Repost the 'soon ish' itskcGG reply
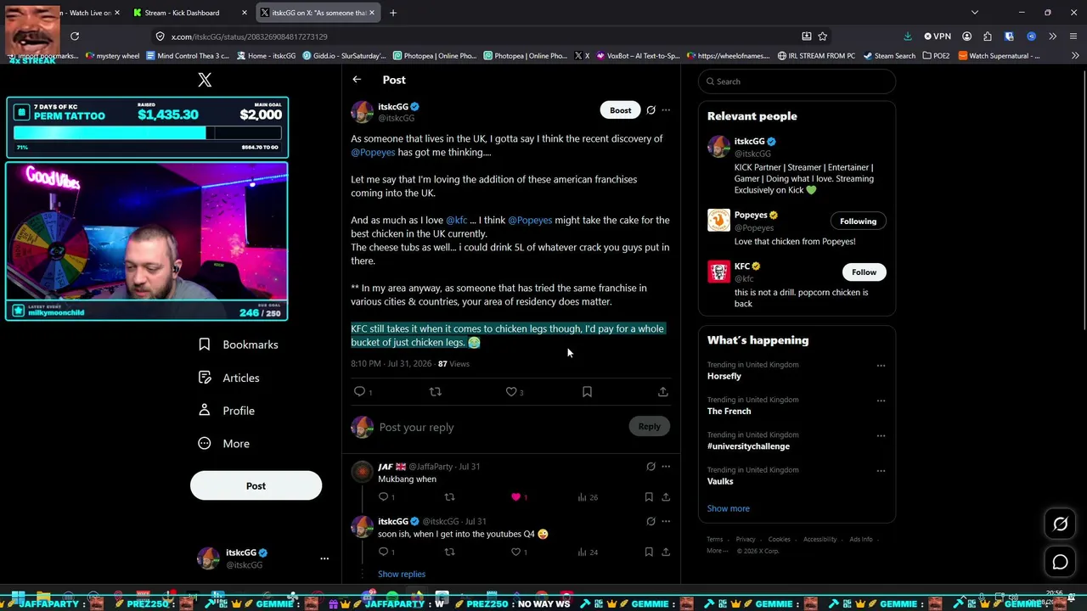 coord(449,552)
